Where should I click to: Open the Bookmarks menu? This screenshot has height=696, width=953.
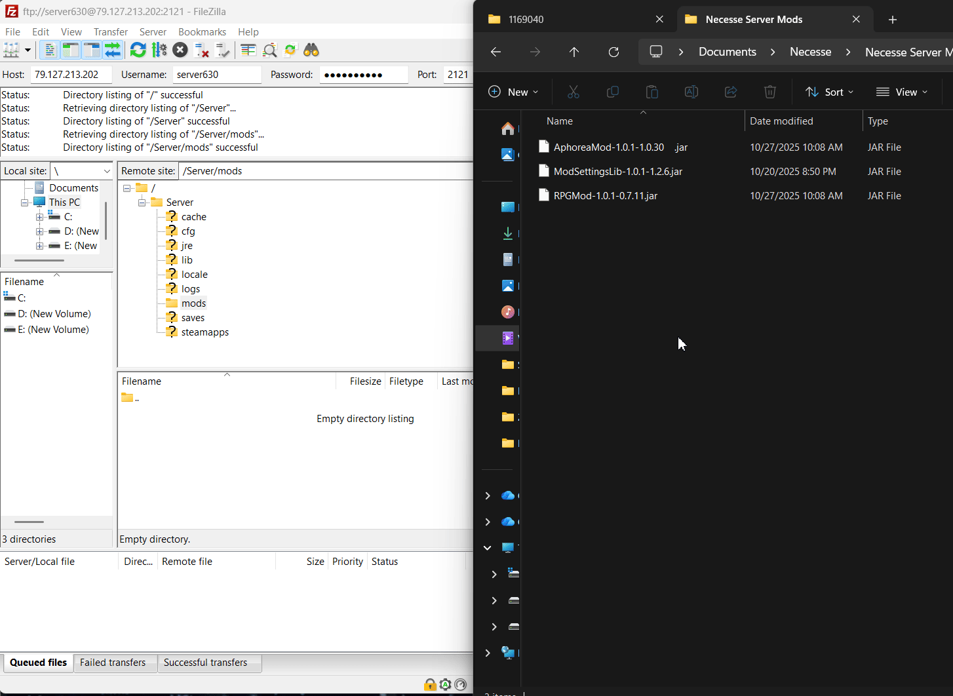pos(202,32)
